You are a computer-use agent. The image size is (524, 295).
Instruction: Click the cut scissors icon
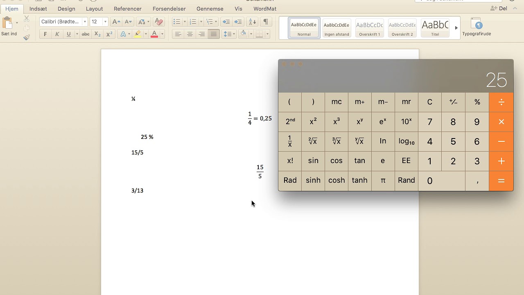pos(27,18)
